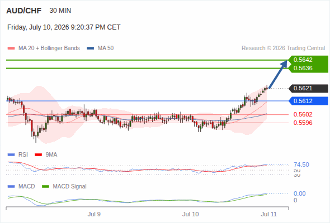Click the Jul 9 date axis marker
Viewport: 330px width, 223px height.
click(x=94, y=214)
